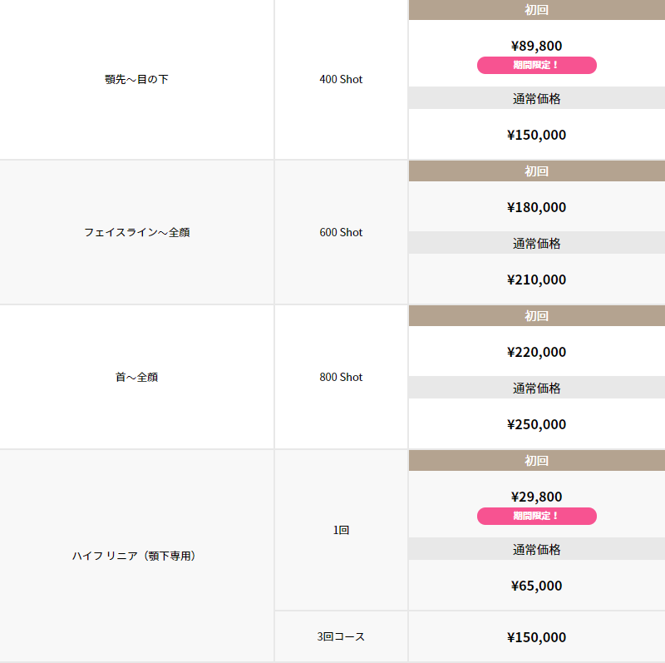Click the 600 Shot cell
Image resolution: width=665 pixels, height=663 pixels.
pyautogui.click(x=341, y=232)
